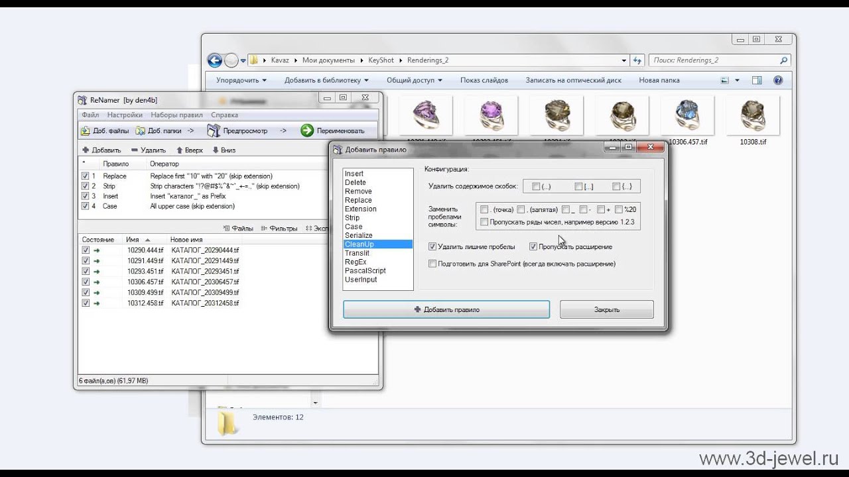Check the (...) brackets removal checkbox
Image resolution: width=849 pixels, height=477 pixels.
click(536, 186)
